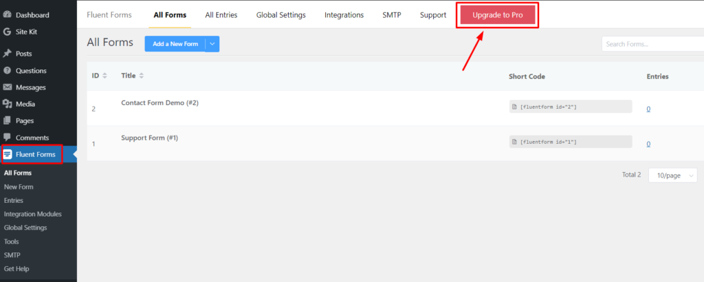
Task: Click the Entries column header
Action: click(x=657, y=76)
